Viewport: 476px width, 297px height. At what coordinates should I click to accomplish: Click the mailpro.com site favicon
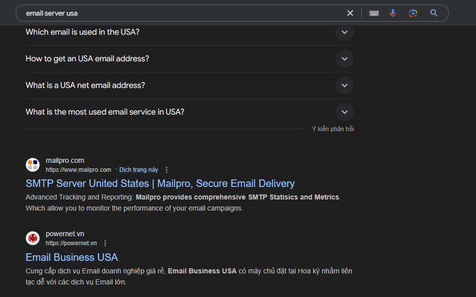tap(33, 165)
